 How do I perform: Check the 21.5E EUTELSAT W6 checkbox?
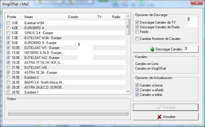click(x=8, y=68)
